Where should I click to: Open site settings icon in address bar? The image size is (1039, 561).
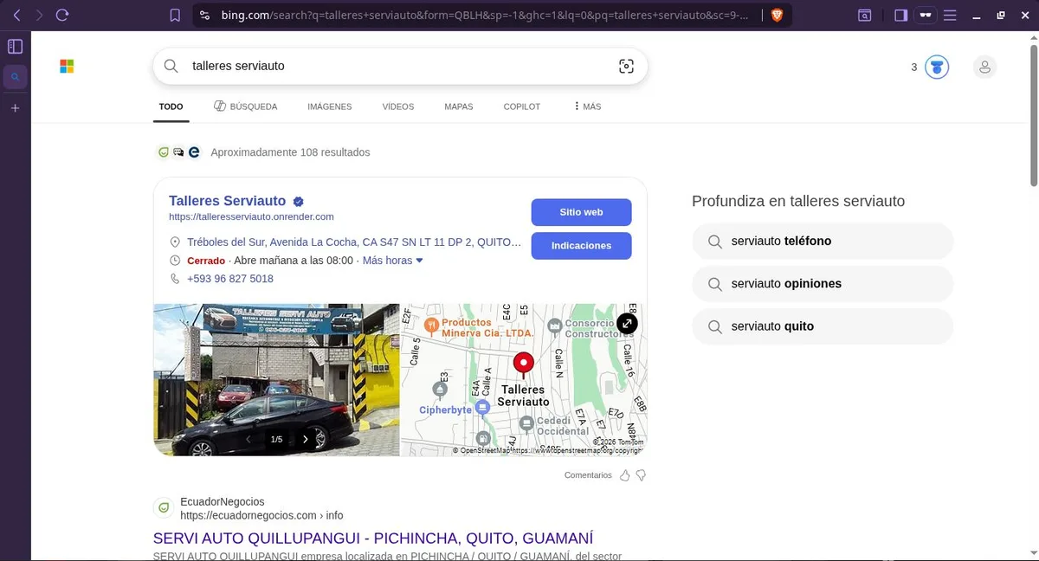204,15
